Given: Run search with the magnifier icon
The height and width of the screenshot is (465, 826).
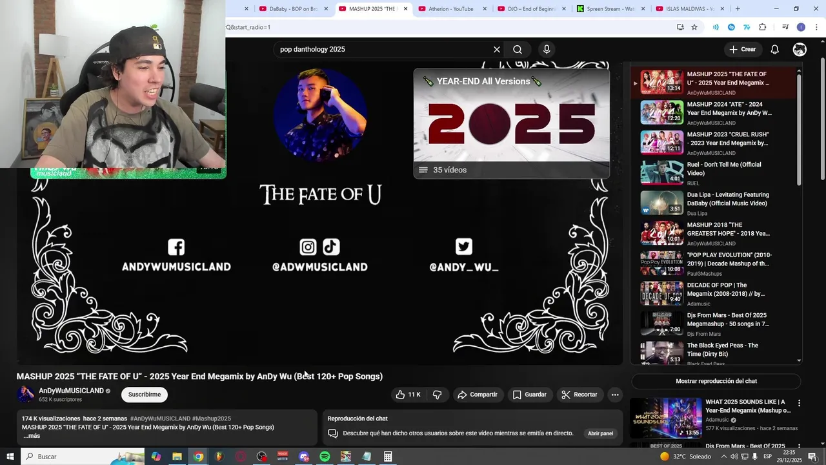Looking at the screenshot, I should (518, 50).
